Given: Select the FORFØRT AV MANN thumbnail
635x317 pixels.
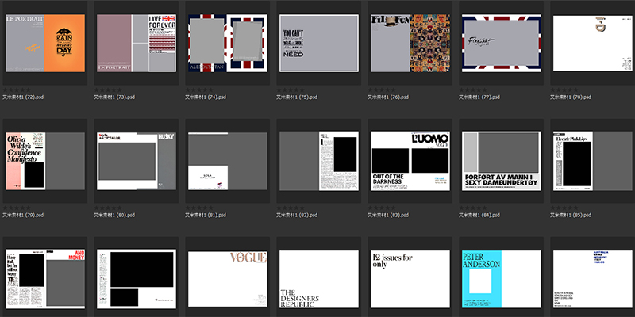Looking at the screenshot, I should click(x=502, y=161).
